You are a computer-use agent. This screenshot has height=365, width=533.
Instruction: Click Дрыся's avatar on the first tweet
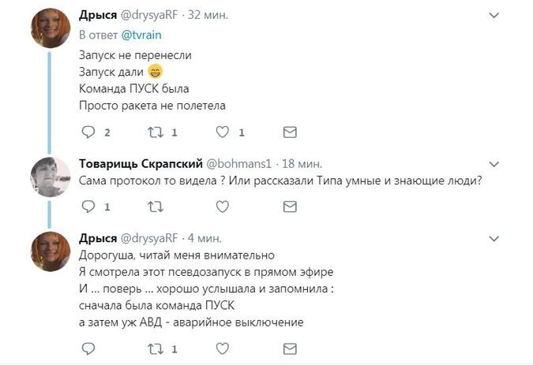52,30
